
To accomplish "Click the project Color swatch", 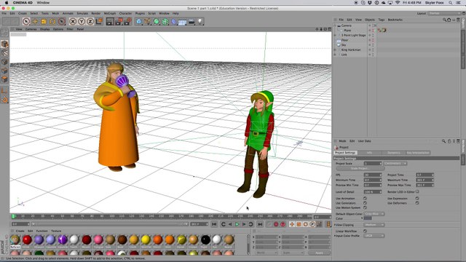I will 368,218.
